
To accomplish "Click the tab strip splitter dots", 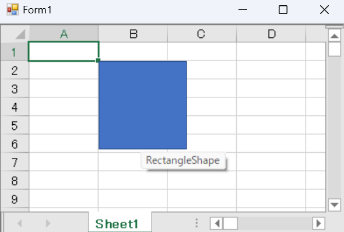I will 196,223.
